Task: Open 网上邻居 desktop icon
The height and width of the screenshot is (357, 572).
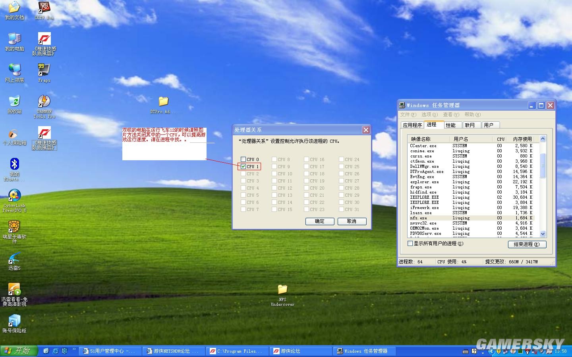Action: click(x=14, y=73)
